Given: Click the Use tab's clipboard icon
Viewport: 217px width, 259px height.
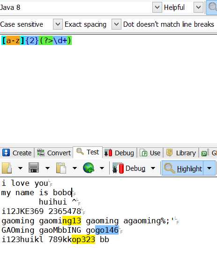Looking at the screenshot, I should tap(143, 152).
